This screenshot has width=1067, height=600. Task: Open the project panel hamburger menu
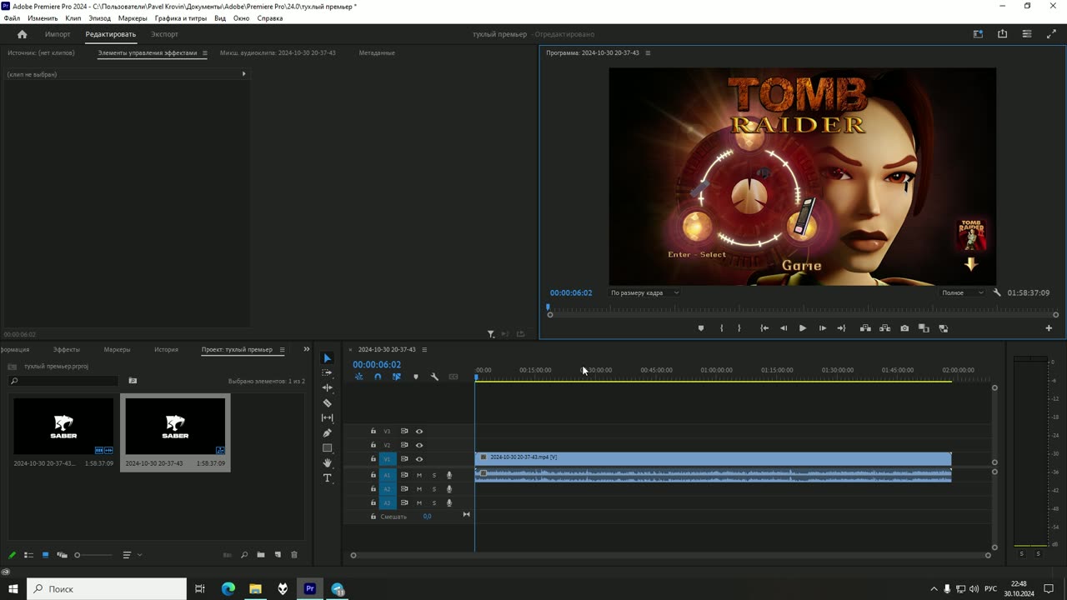pos(282,349)
